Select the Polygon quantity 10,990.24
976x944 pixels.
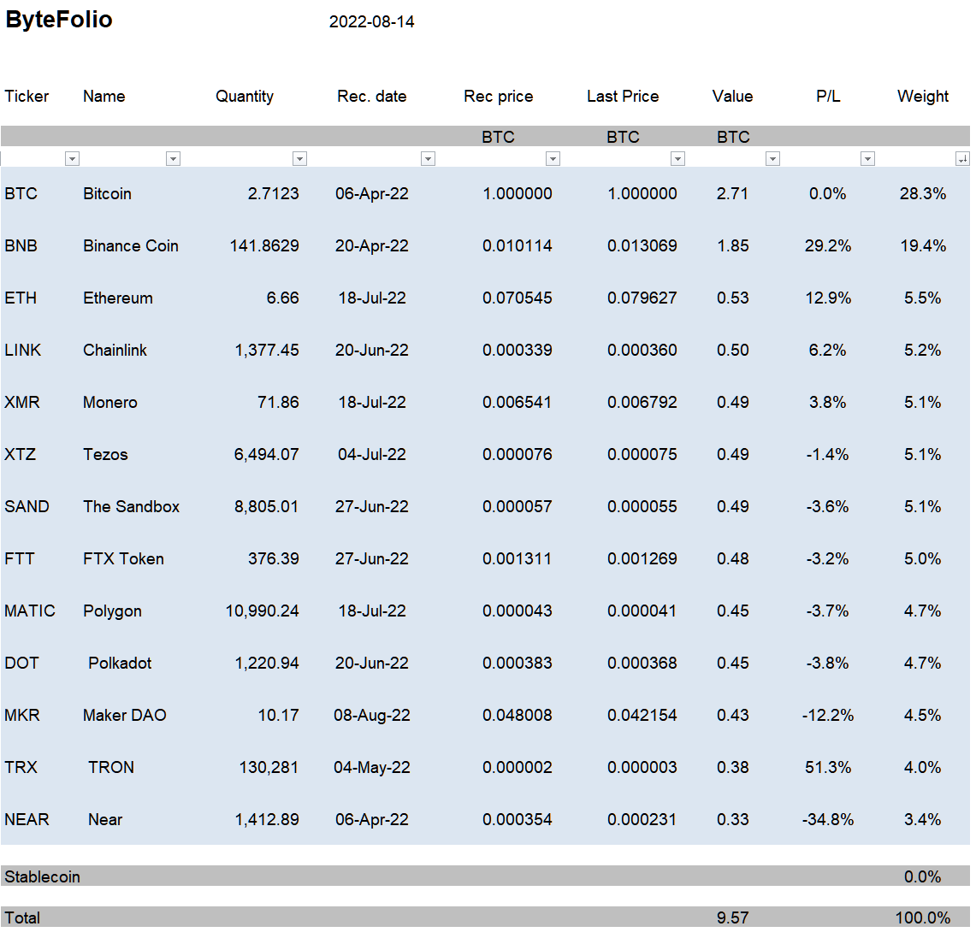tap(262, 611)
